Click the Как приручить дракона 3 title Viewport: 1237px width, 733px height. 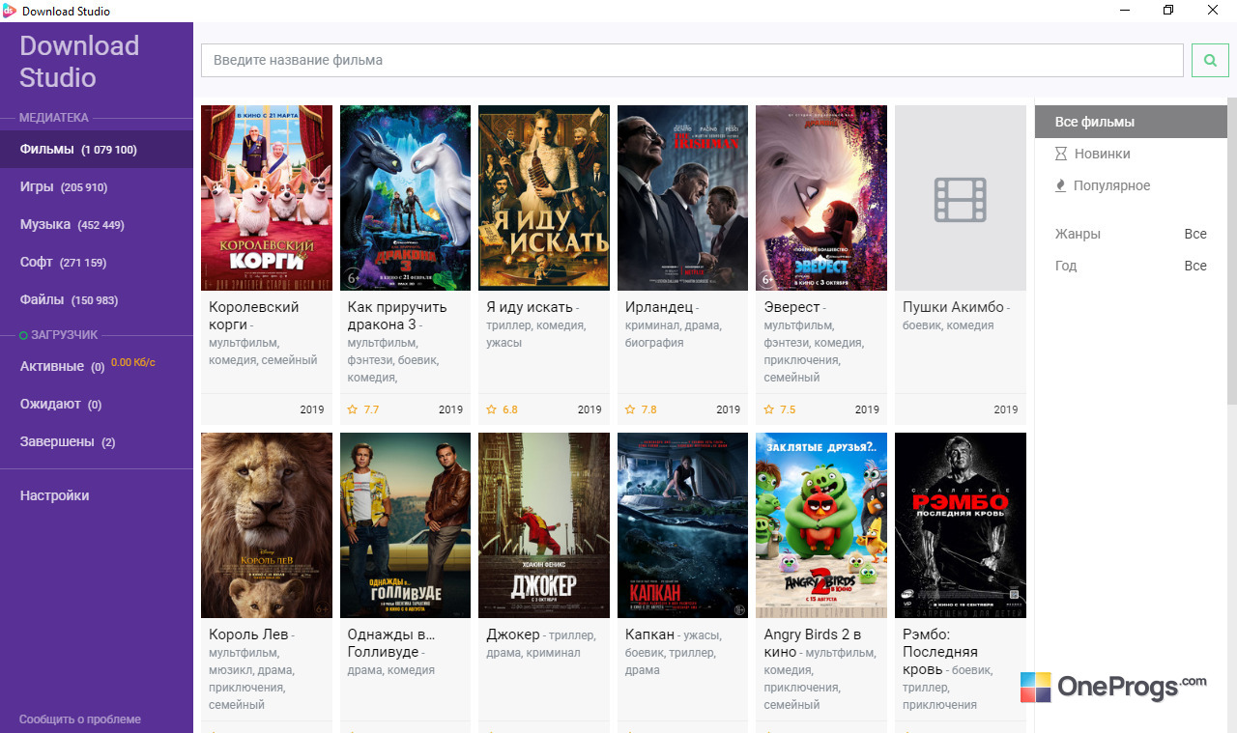[x=397, y=316]
